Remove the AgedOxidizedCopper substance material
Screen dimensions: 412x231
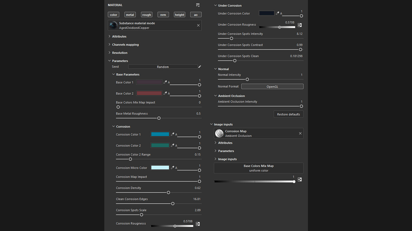tap(198, 25)
